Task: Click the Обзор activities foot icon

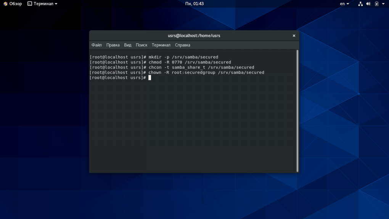Action: click(x=5, y=4)
